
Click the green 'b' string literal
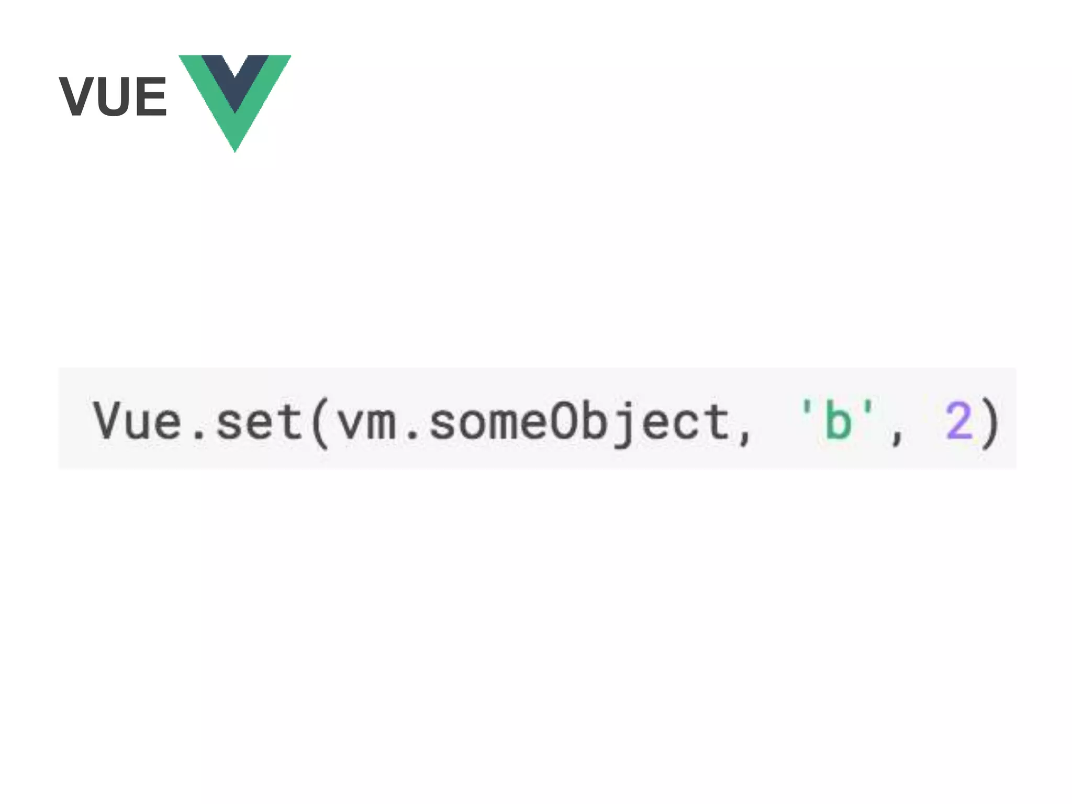[837, 419]
